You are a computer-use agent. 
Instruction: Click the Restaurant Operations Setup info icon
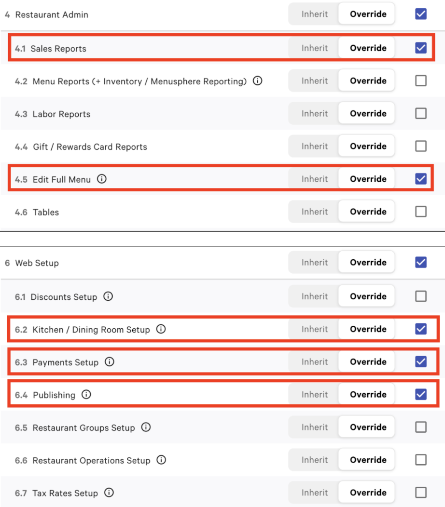(161, 460)
